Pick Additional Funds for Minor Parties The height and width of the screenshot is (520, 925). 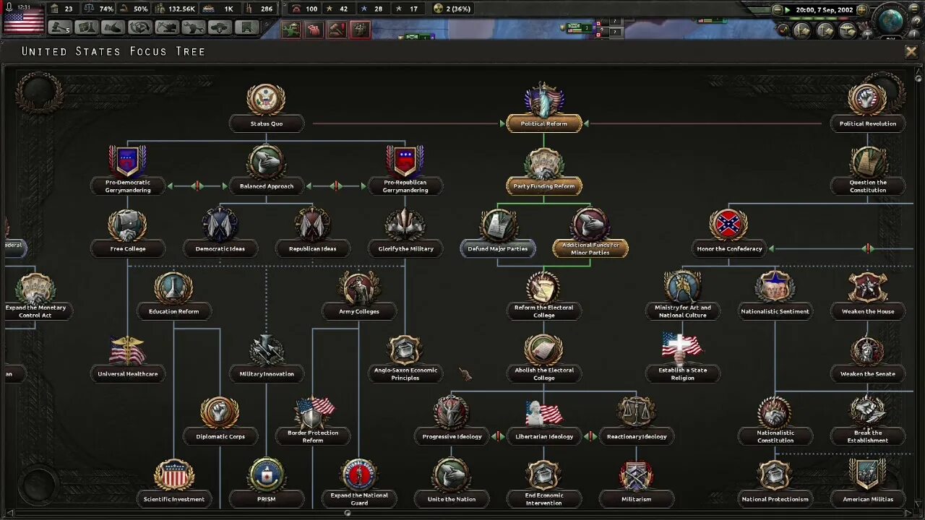(590, 248)
